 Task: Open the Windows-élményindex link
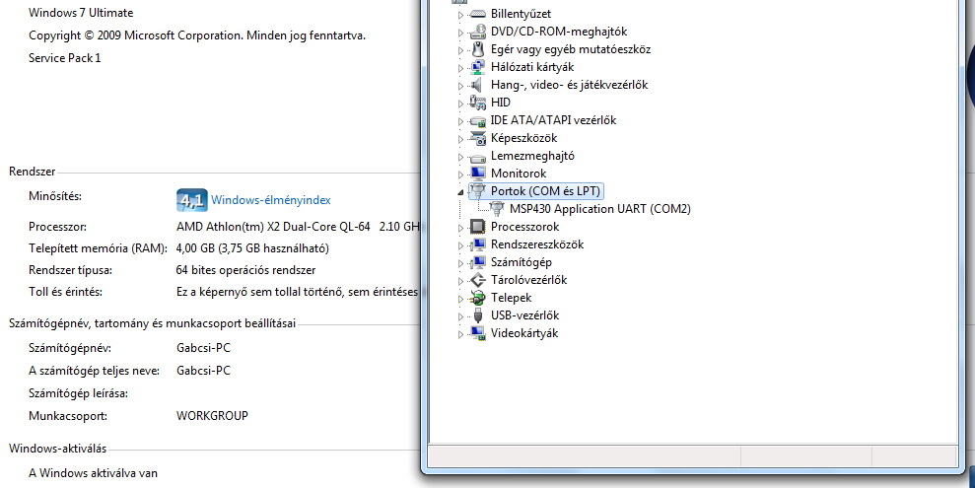pos(271,200)
